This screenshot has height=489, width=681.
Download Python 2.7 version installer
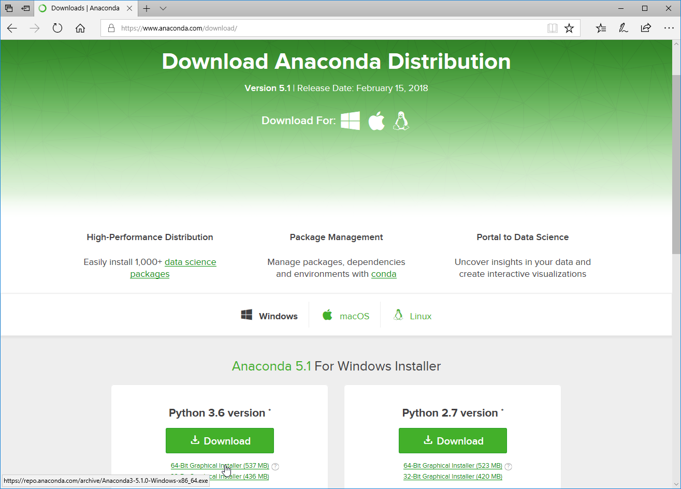tap(453, 441)
